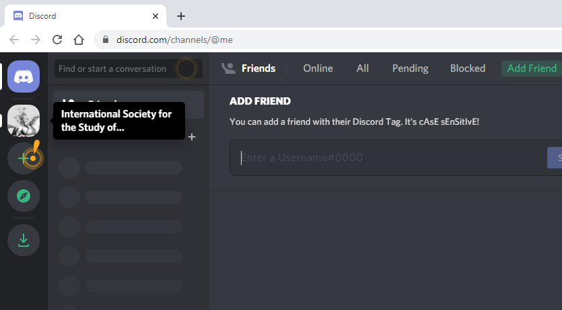Viewport: 562px width, 310px height.
Task: Reload the page in the browser
Action: tap(57, 40)
